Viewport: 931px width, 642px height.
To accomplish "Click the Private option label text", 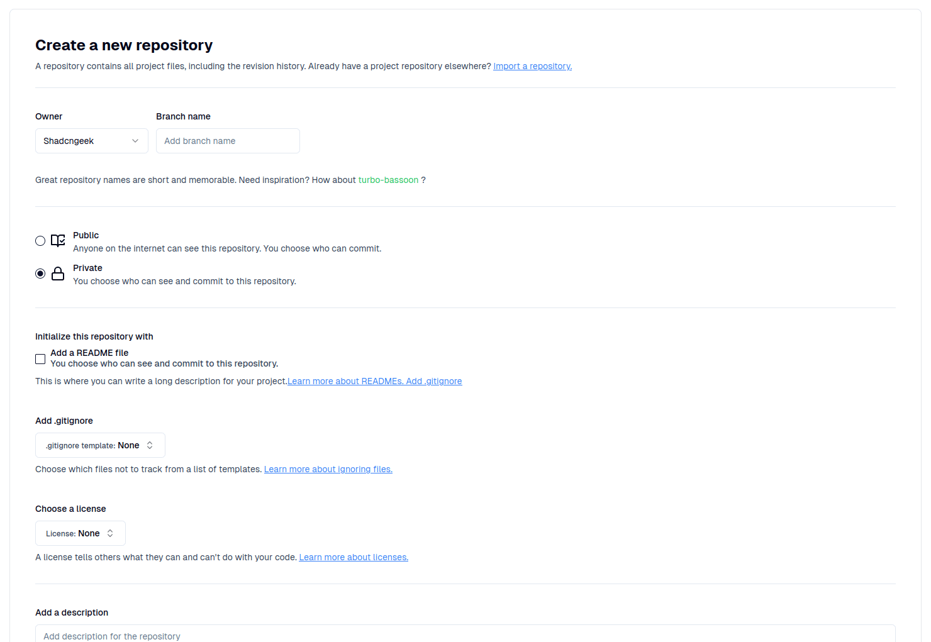I will tap(87, 268).
